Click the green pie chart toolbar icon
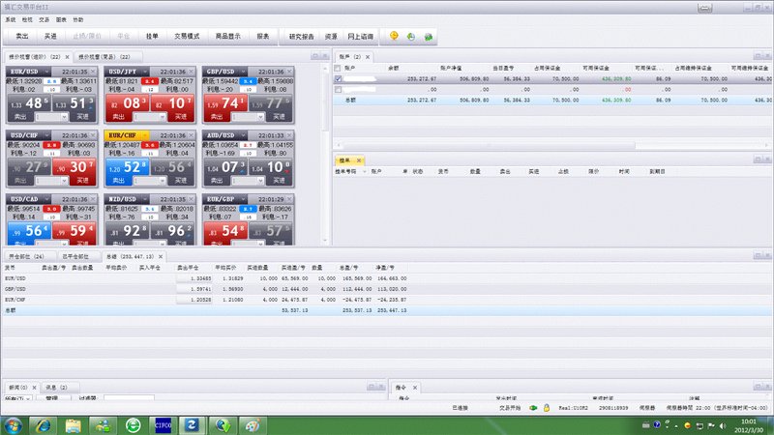 pos(410,36)
